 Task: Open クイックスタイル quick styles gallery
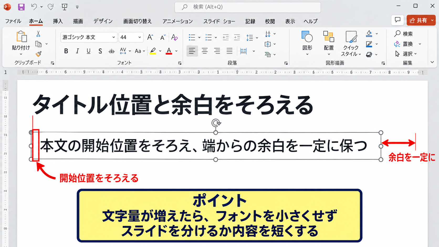coord(351,43)
